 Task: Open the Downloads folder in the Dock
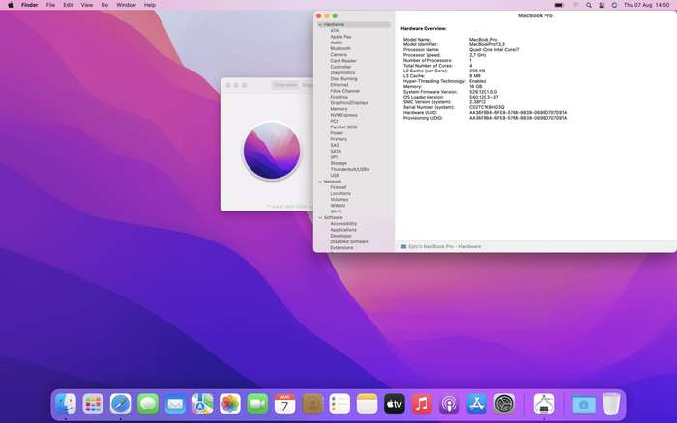pyautogui.click(x=583, y=404)
